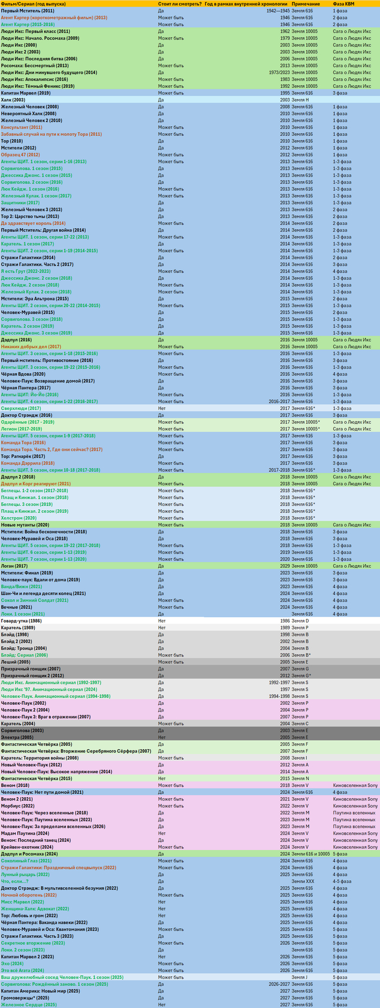This screenshot has width=380, height=1008.
Task: Select the "Халк (2003)" row title
Action: tap(13, 100)
